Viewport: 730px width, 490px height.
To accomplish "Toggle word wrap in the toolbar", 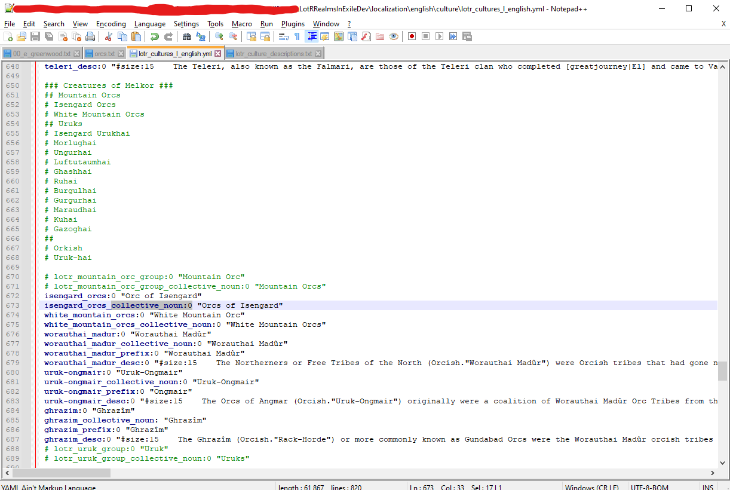I will pyautogui.click(x=283, y=36).
